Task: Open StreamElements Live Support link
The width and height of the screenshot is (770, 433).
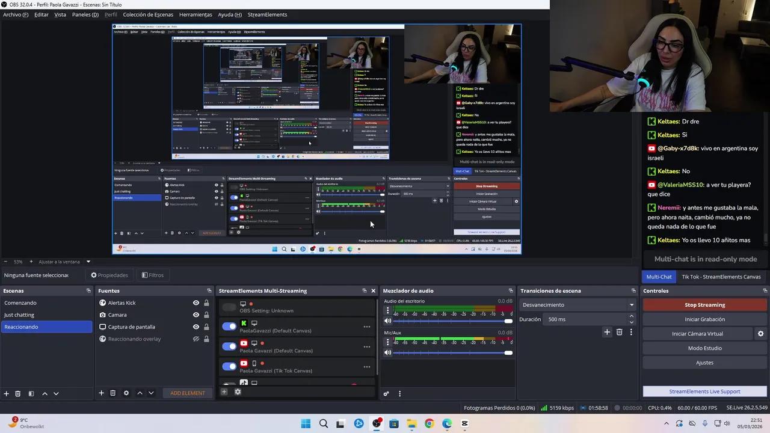Action: pos(704,392)
